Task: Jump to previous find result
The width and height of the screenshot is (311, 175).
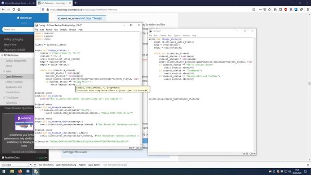Action: [30, 165]
